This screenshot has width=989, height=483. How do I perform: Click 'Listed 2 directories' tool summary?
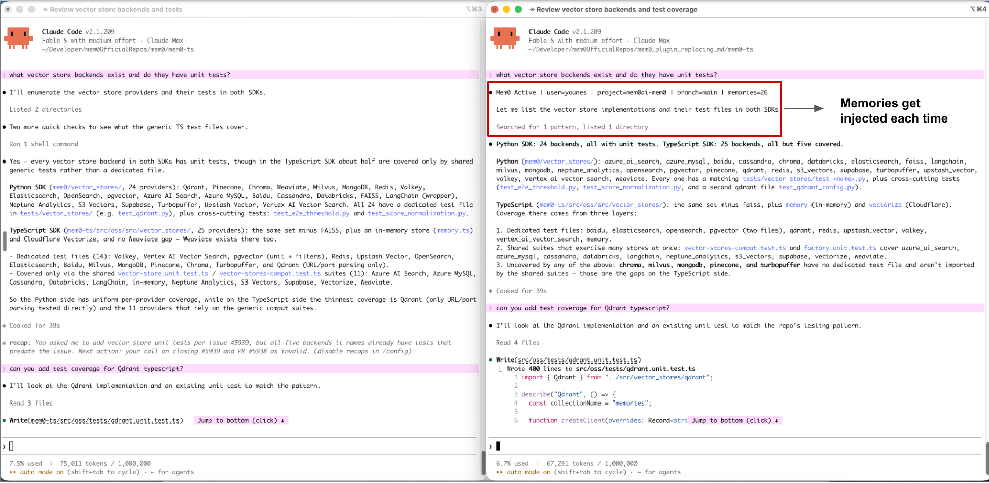45,109
